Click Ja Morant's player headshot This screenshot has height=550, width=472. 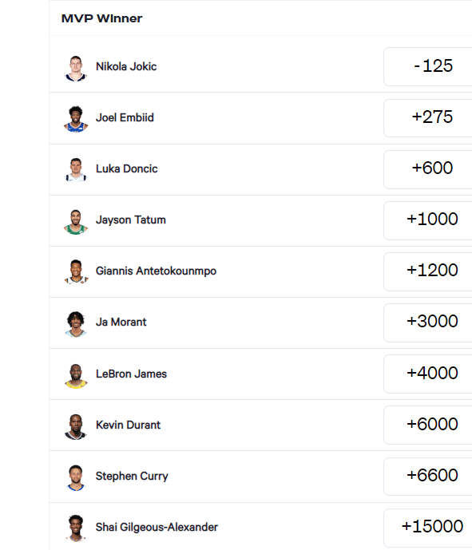point(76,324)
